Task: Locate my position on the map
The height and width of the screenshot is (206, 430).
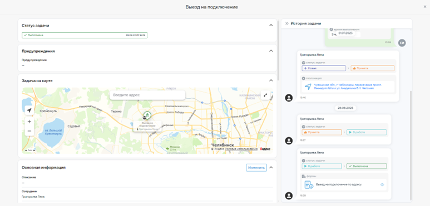Action: pos(29,110)
